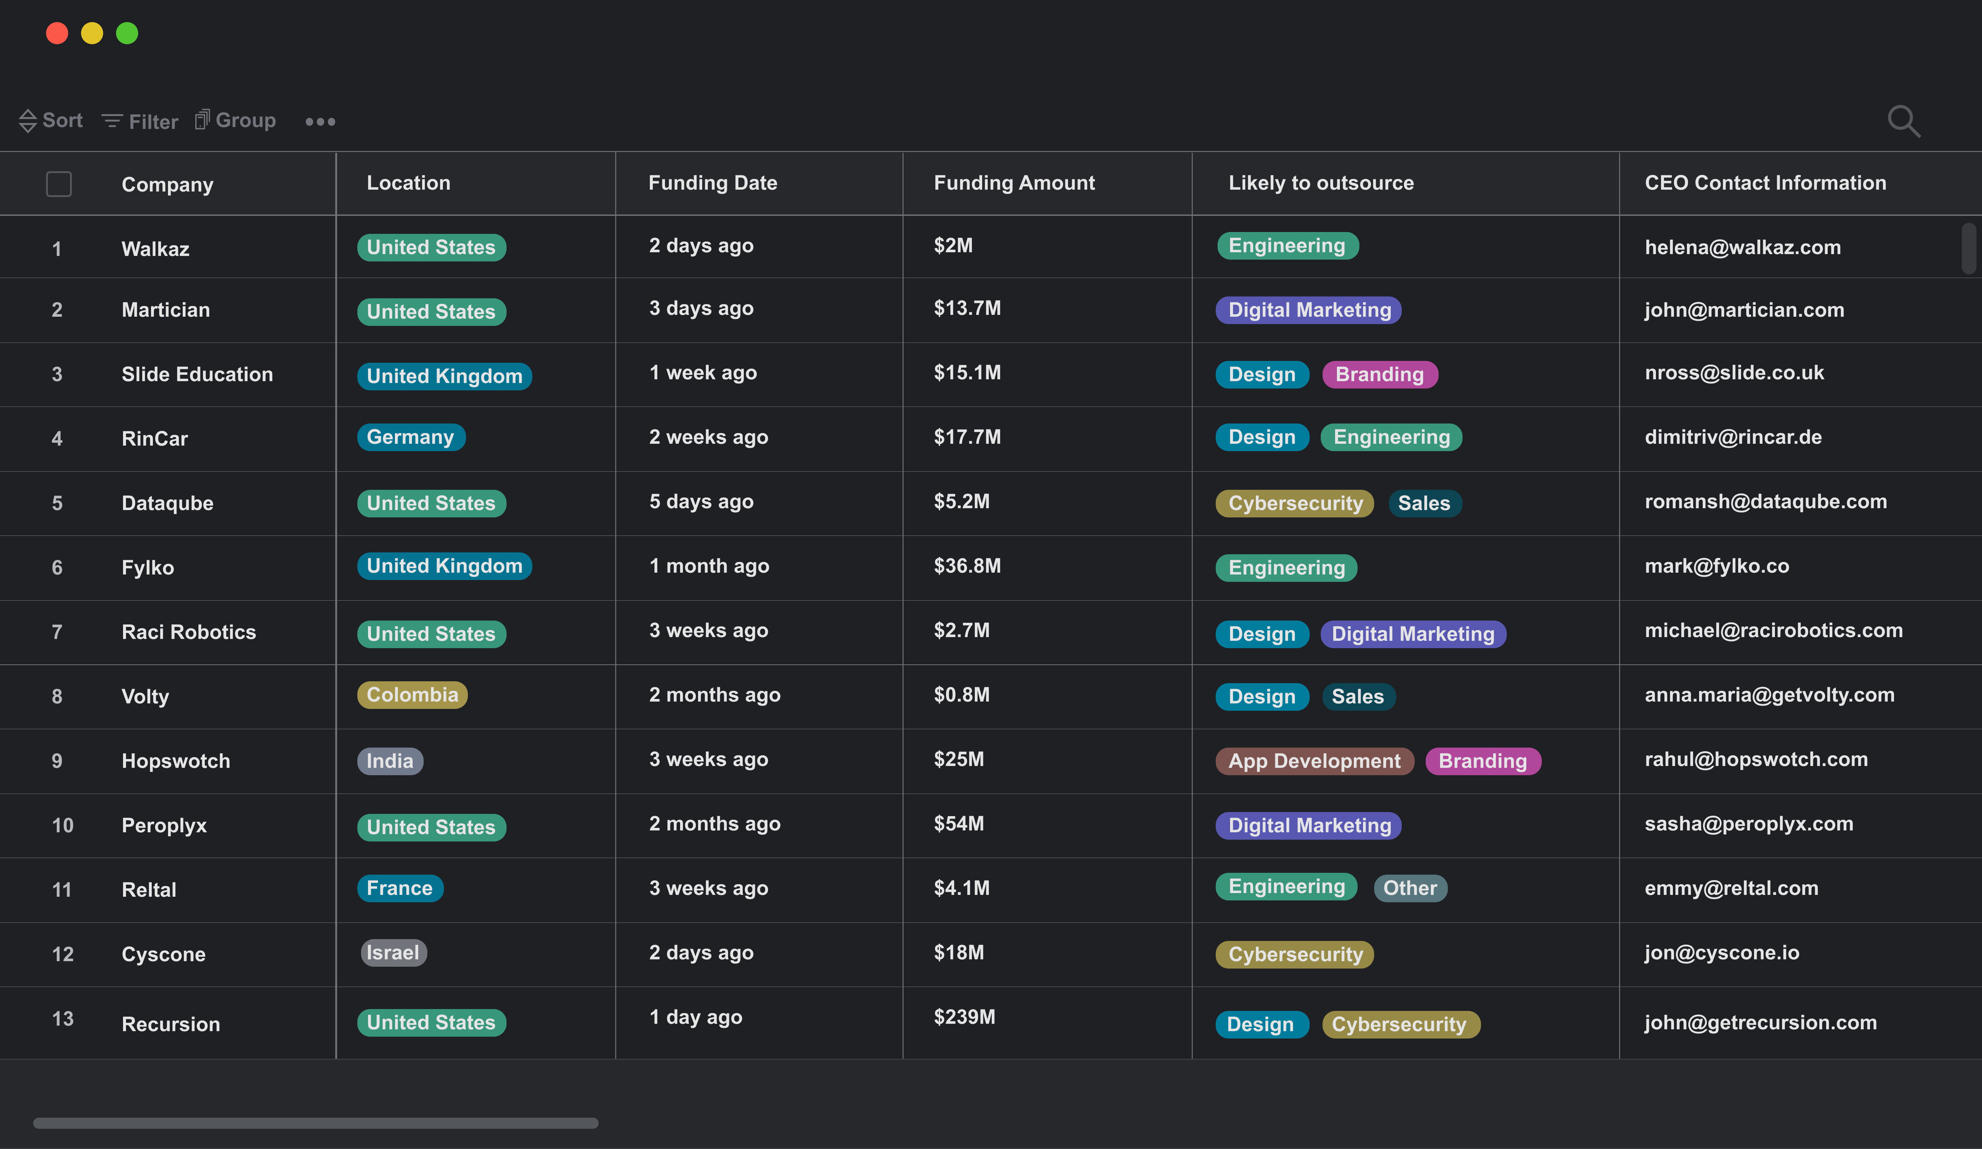Open the three-dot more options menu
This screenshot has width=1982, height=1149.
click(320, 121)
